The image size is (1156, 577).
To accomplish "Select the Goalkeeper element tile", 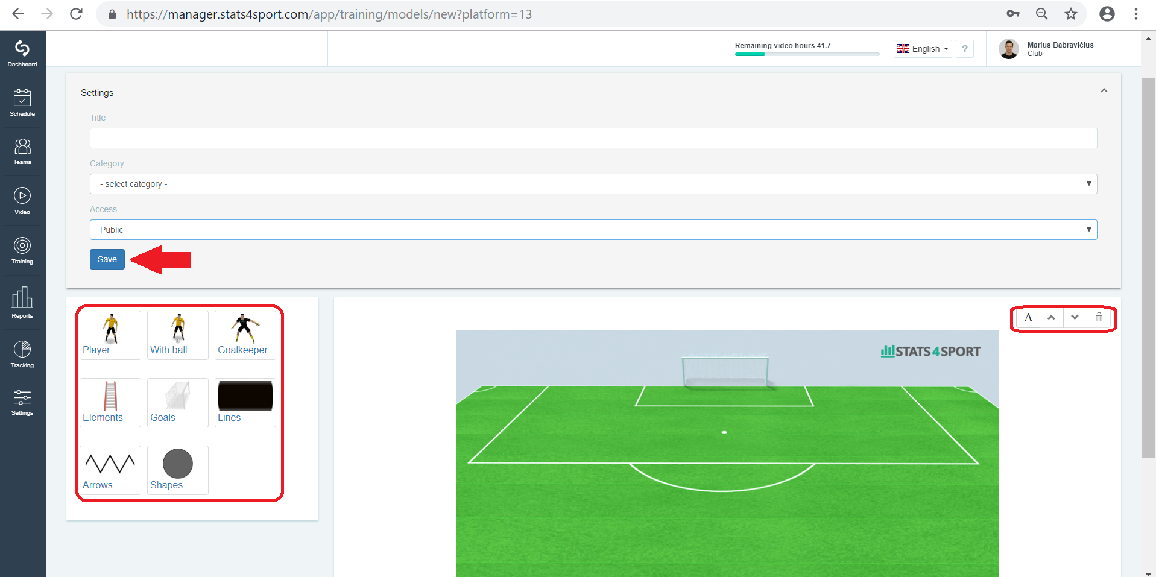I will 245,335.
